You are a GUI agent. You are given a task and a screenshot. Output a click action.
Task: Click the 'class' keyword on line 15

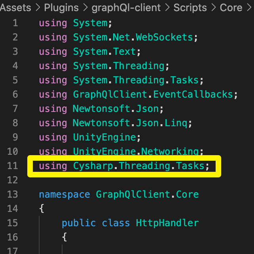click(116, 223)
